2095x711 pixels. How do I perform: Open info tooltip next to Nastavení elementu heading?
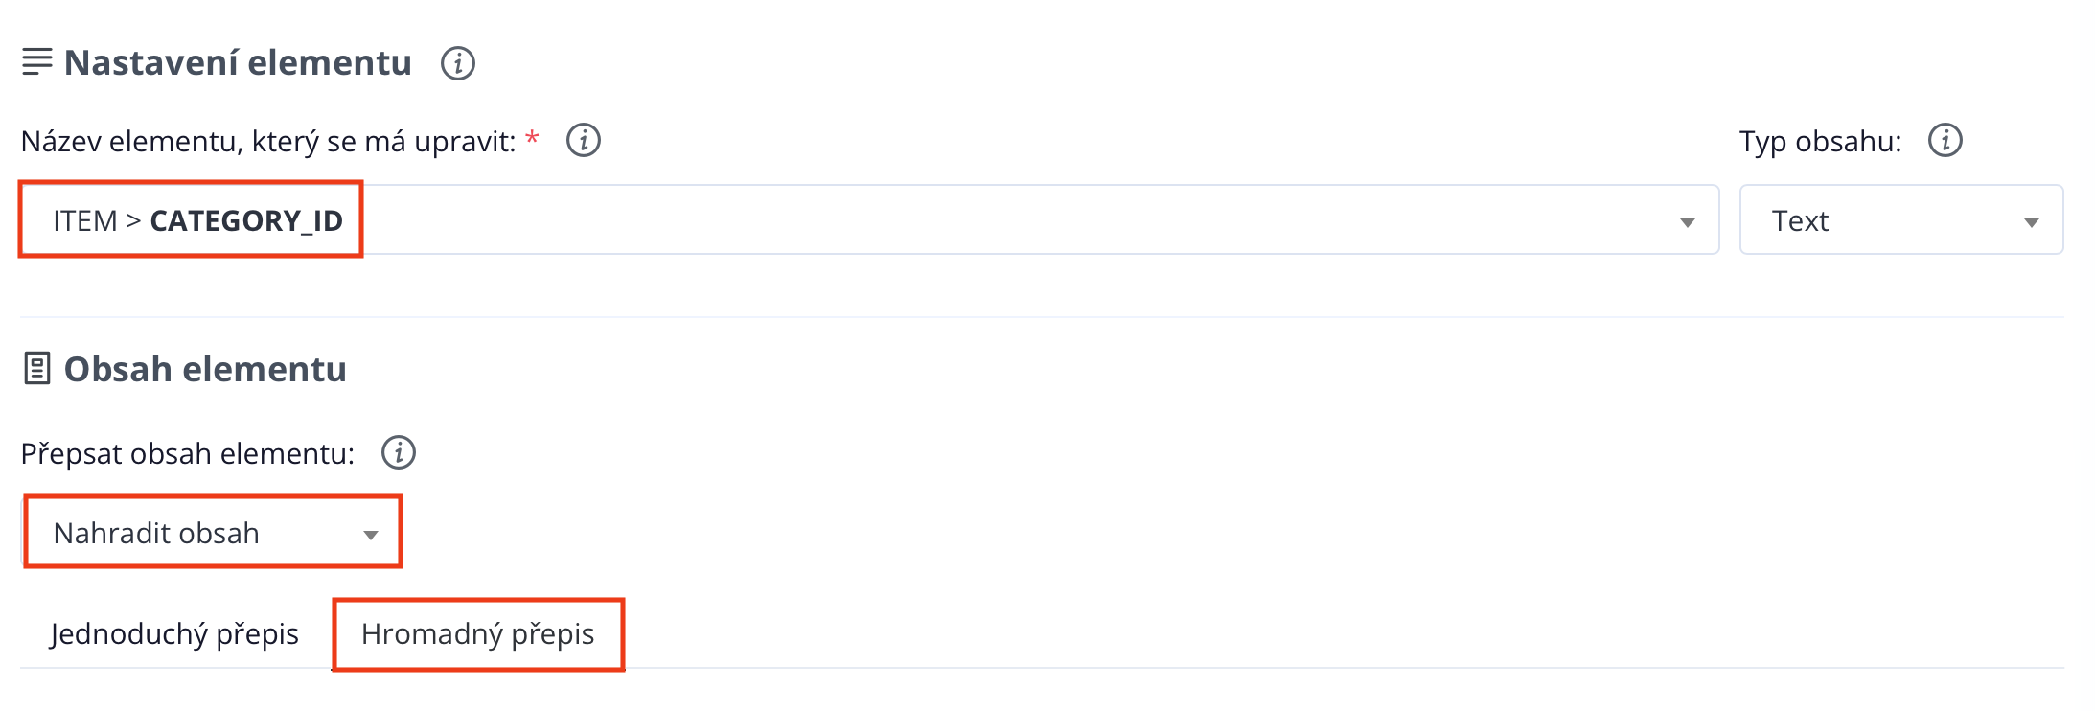coord(458,63)
